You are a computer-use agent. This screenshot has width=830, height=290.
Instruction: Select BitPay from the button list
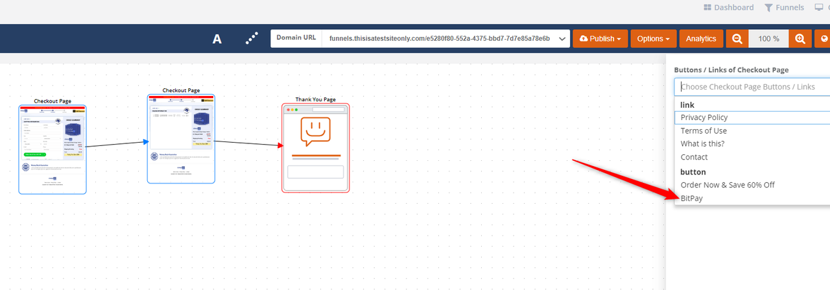[691, 199]
